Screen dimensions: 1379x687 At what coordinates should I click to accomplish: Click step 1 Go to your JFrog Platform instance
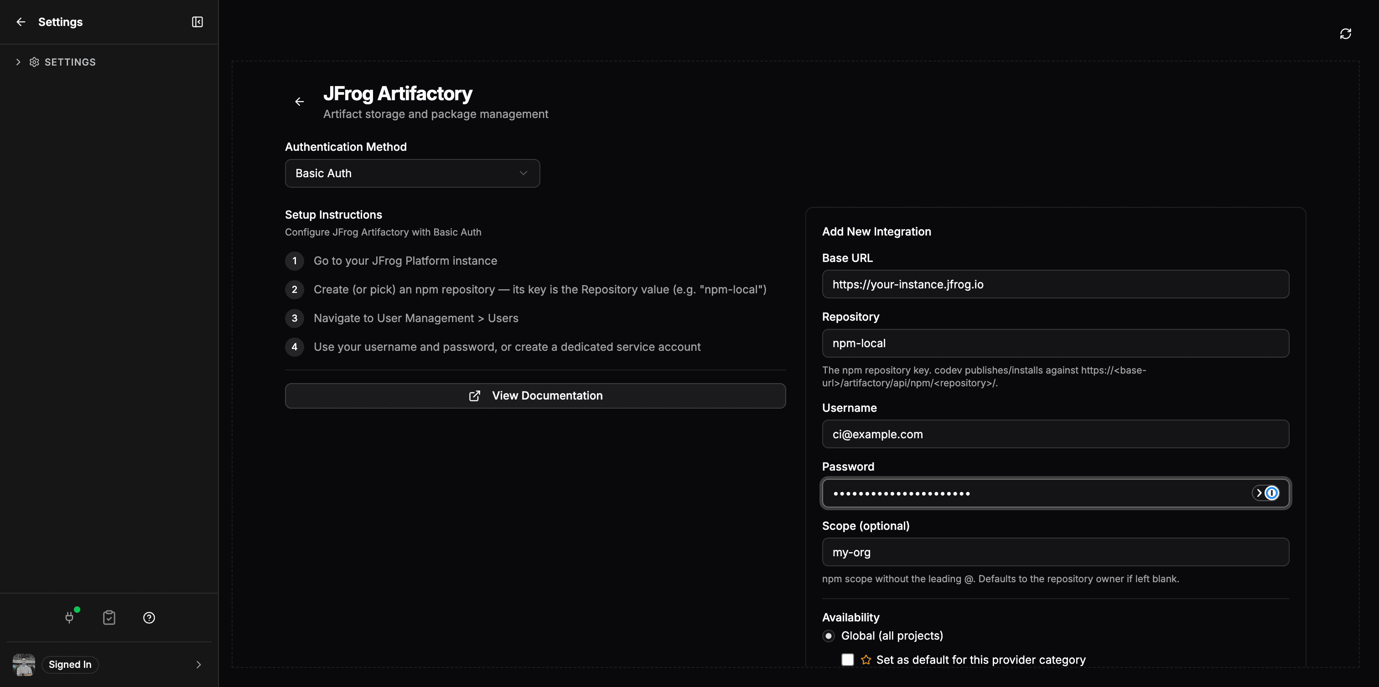[405, 261]
